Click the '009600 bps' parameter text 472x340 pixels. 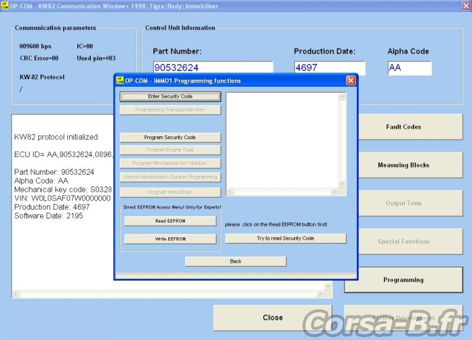pos(35,47)
